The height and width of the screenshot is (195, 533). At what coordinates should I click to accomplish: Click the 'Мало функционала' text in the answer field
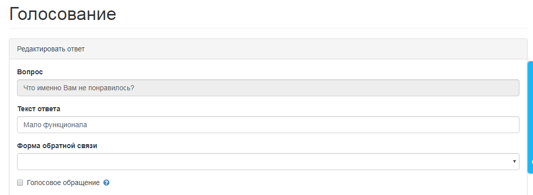(x=55, y=125)
